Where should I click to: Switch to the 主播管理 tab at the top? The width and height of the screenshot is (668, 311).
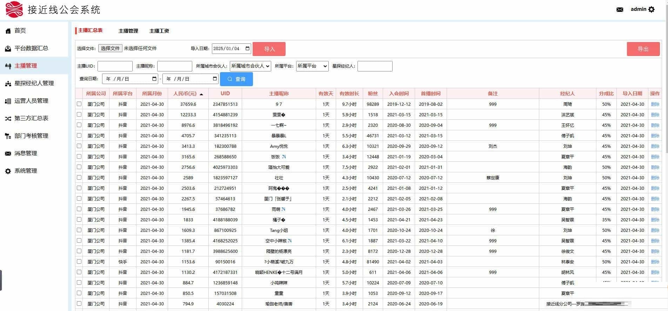click(x=128, y=31)
